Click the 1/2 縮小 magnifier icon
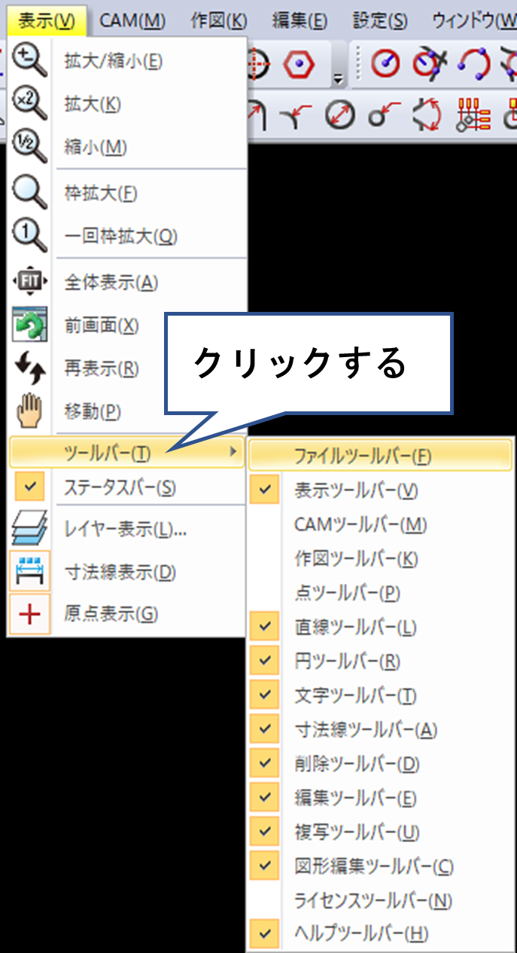Viewport: 517px width, 953px height. coord(30,145)
